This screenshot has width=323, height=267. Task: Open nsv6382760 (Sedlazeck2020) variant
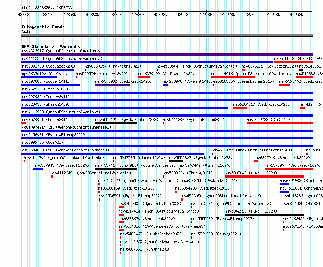[50, 66]
